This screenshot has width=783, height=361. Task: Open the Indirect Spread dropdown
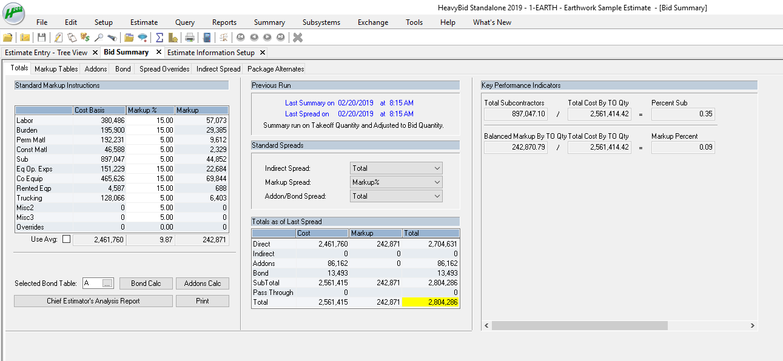click(395, 168)
